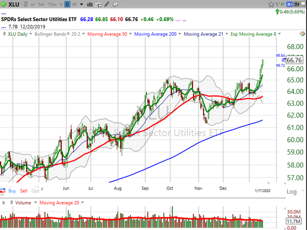Select the Weekly 'W' timeframe
The image size is (307, 230).
click(x=74, y=4)
